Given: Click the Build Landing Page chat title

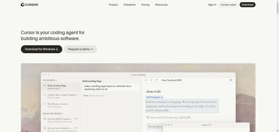Looking at the screenshot, I should (x=92, y=81).
